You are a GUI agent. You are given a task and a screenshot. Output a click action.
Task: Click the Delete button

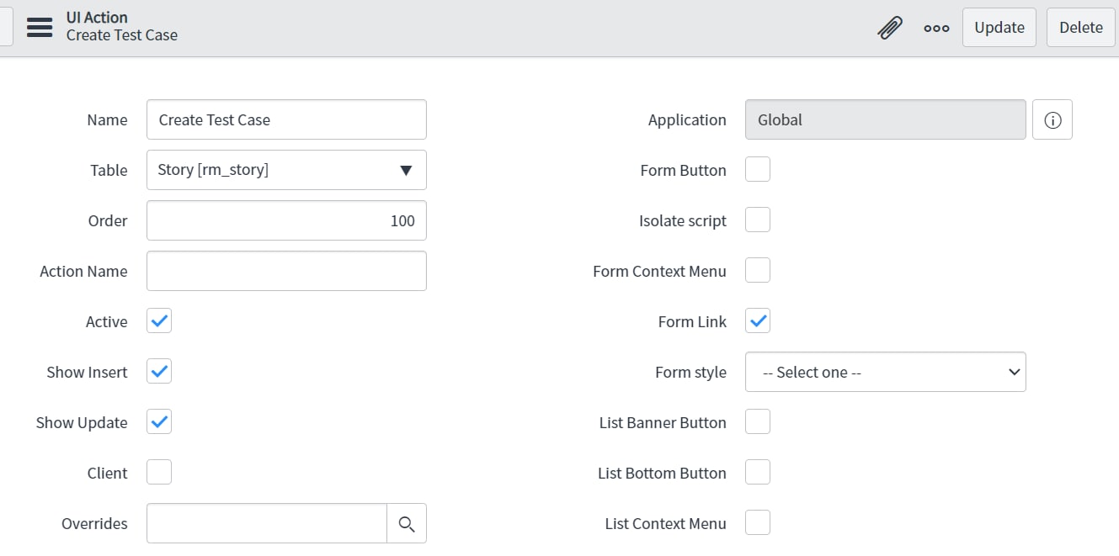coord(1080,27)
